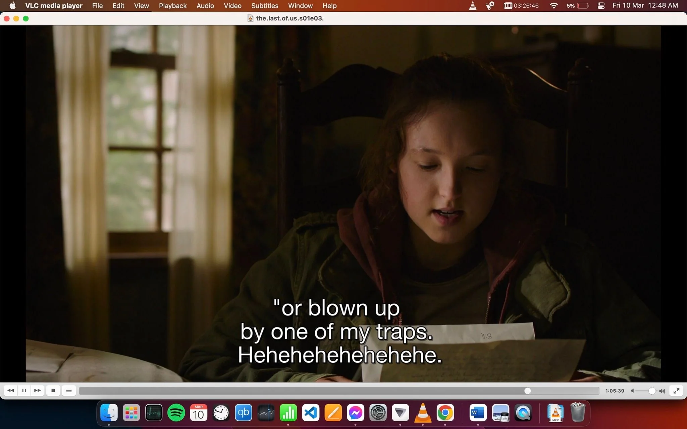
Task: Show the playlist using the list icon
Action: pos(69,390)
